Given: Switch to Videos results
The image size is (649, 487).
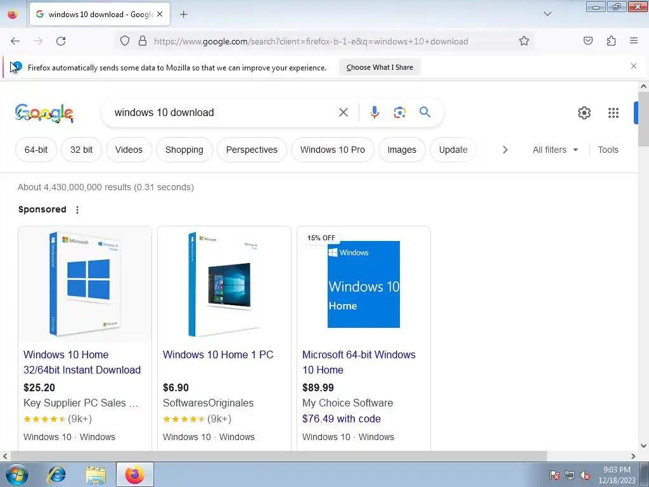Looking at the screenshot, I should (129, 150).
